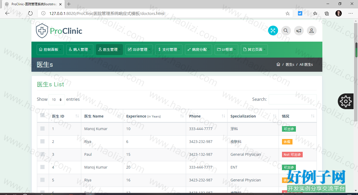
Task: Open announcements megaphone icon
Action: [x=299, y=31]
